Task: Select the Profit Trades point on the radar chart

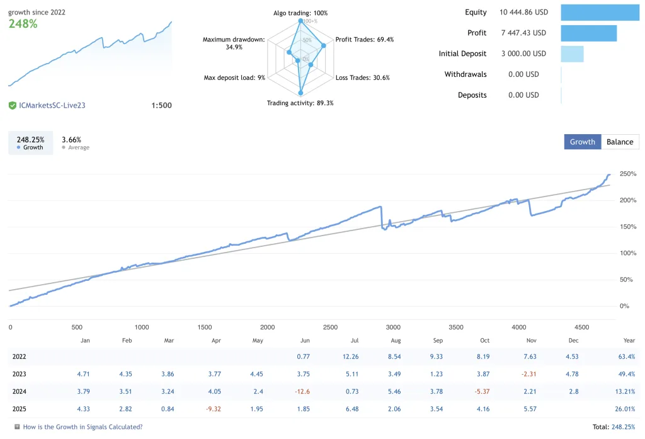Action: point(324,45)
